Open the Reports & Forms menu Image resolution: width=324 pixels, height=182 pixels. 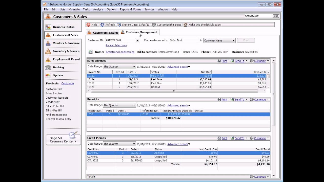point(130,10)
